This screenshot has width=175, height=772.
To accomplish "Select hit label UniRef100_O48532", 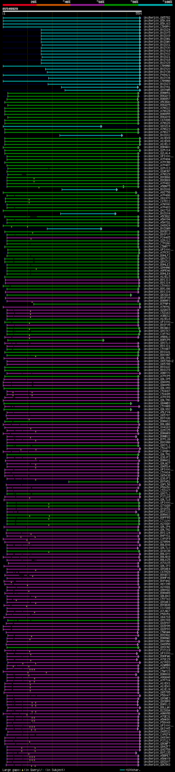I will (157, 731).
